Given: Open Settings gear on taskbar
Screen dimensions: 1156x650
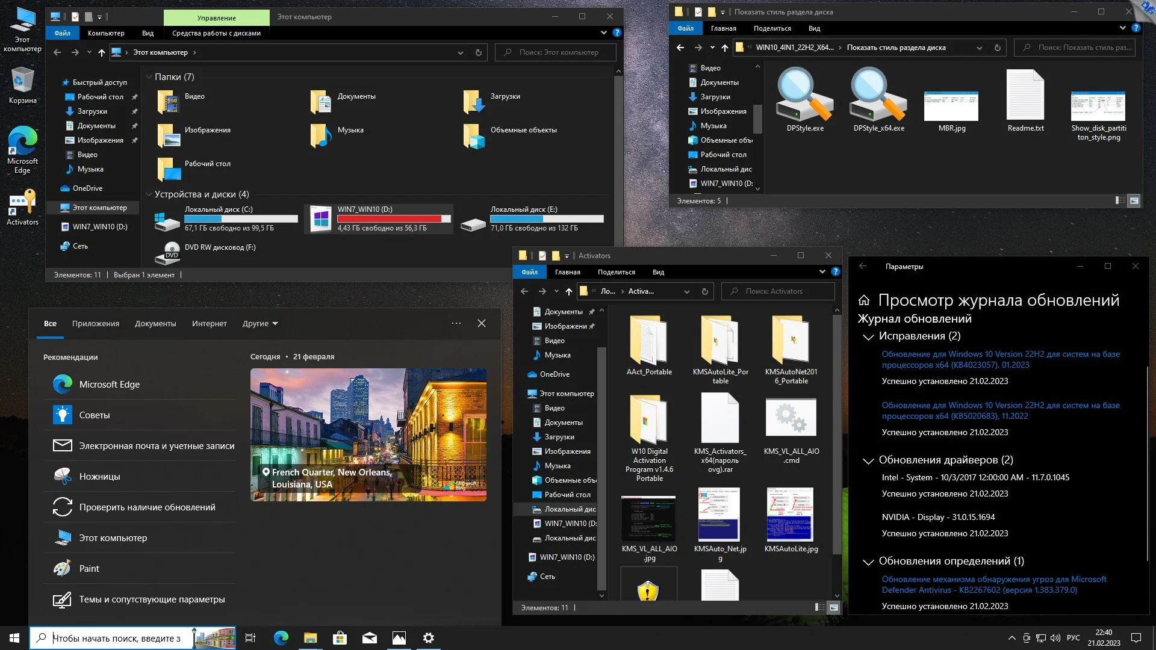Looking at the screenshot, I should 428,638.
